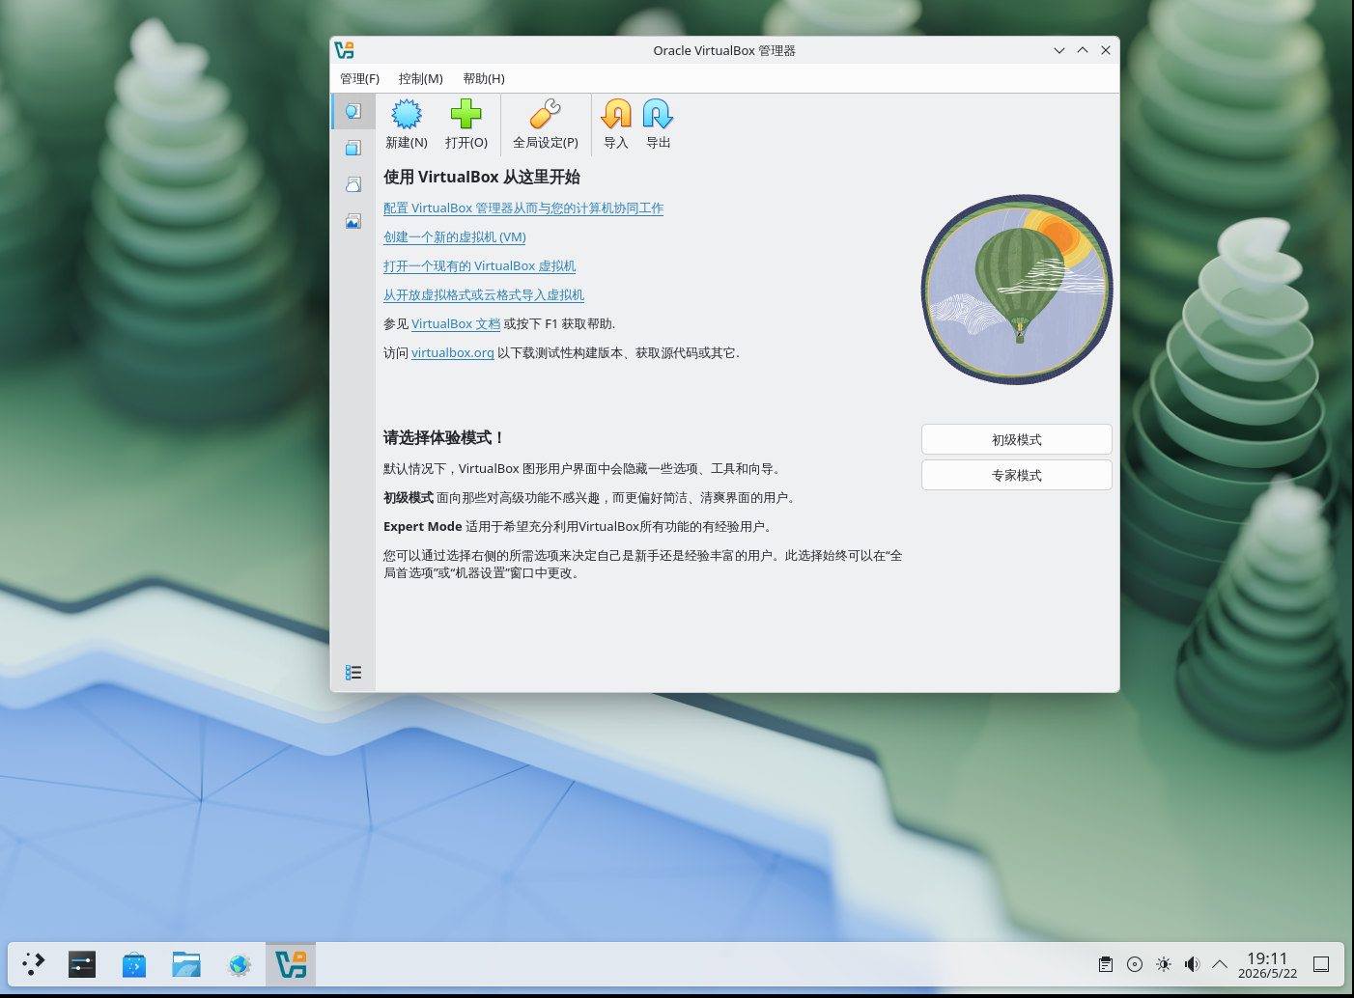Viewport: 1354px width, 998px height.
Task: Follow link 从开放虚拟格式或云格式导入虚拟机
Action: [x=484, y=295]
